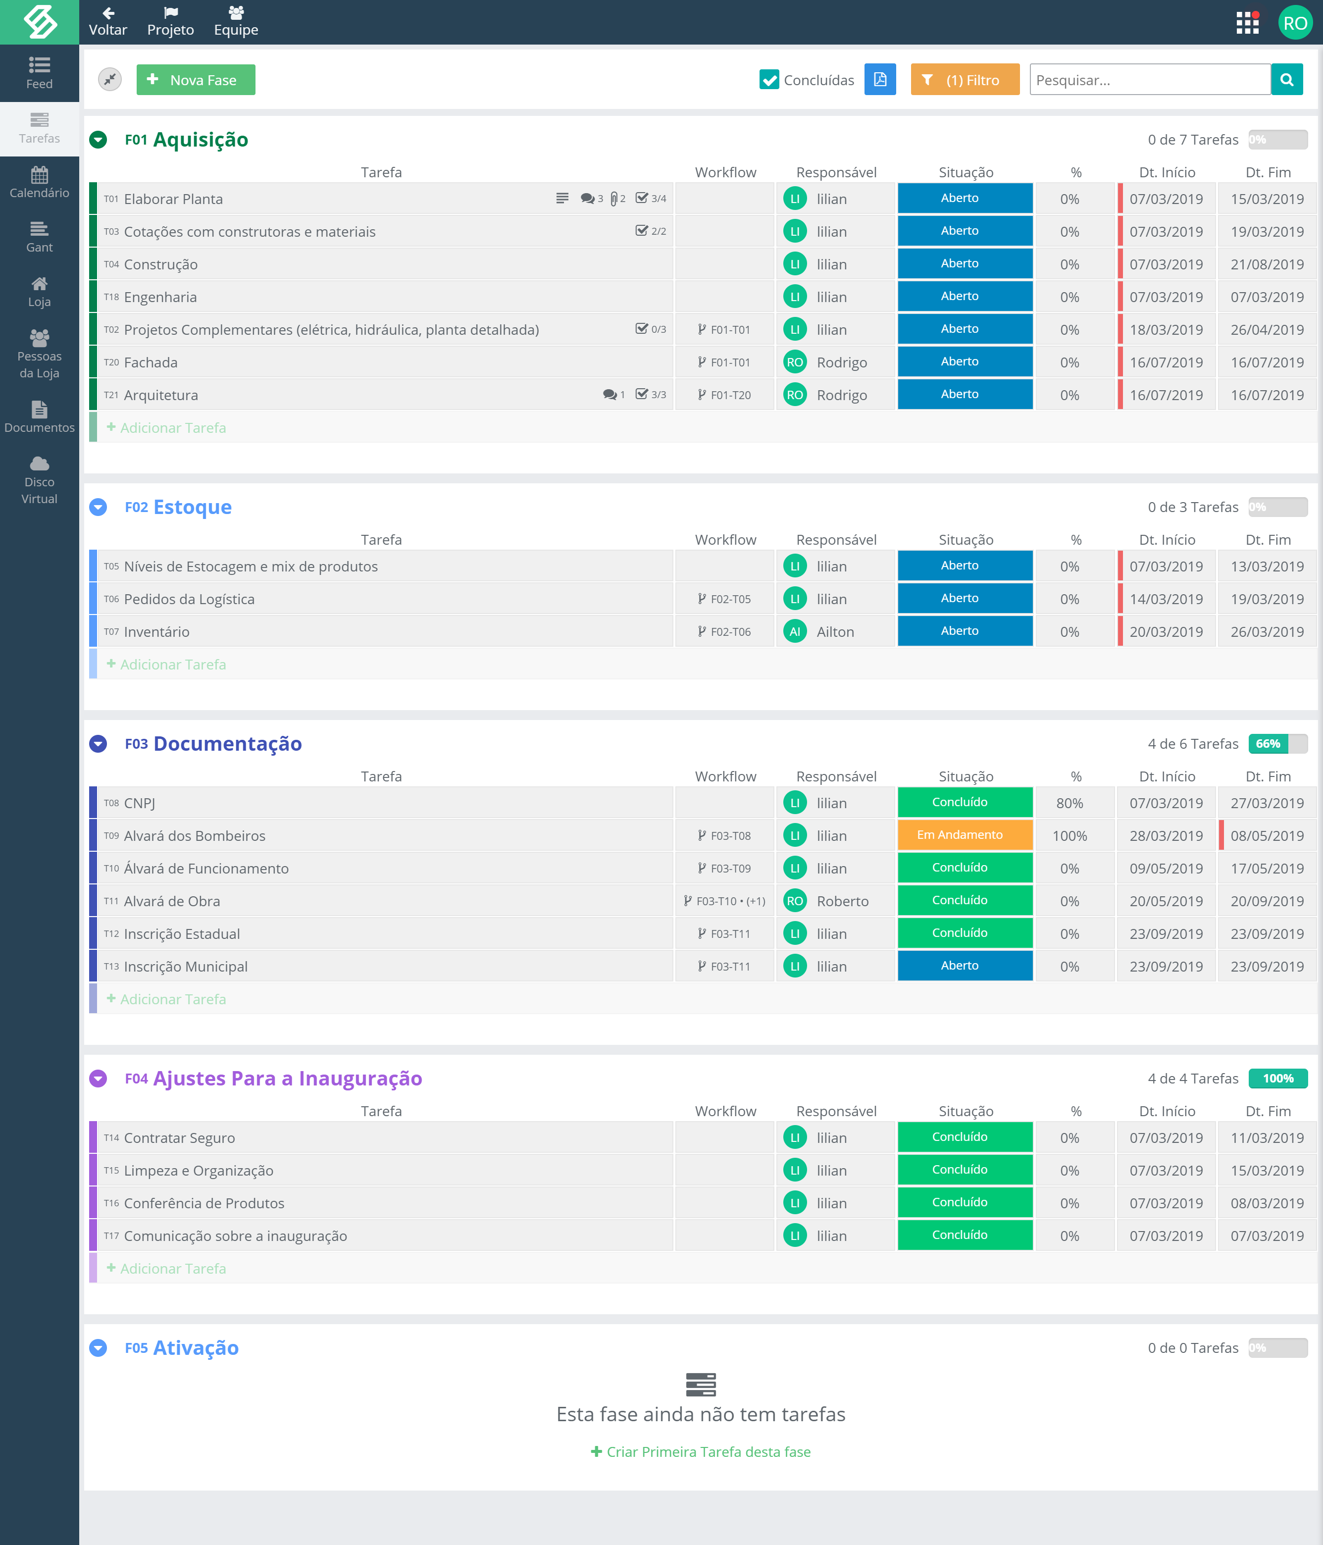Open comments icon on Elaborar Planta row

[591, 199]
